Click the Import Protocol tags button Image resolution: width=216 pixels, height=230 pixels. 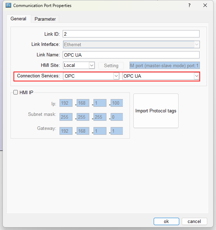(156, 111)
